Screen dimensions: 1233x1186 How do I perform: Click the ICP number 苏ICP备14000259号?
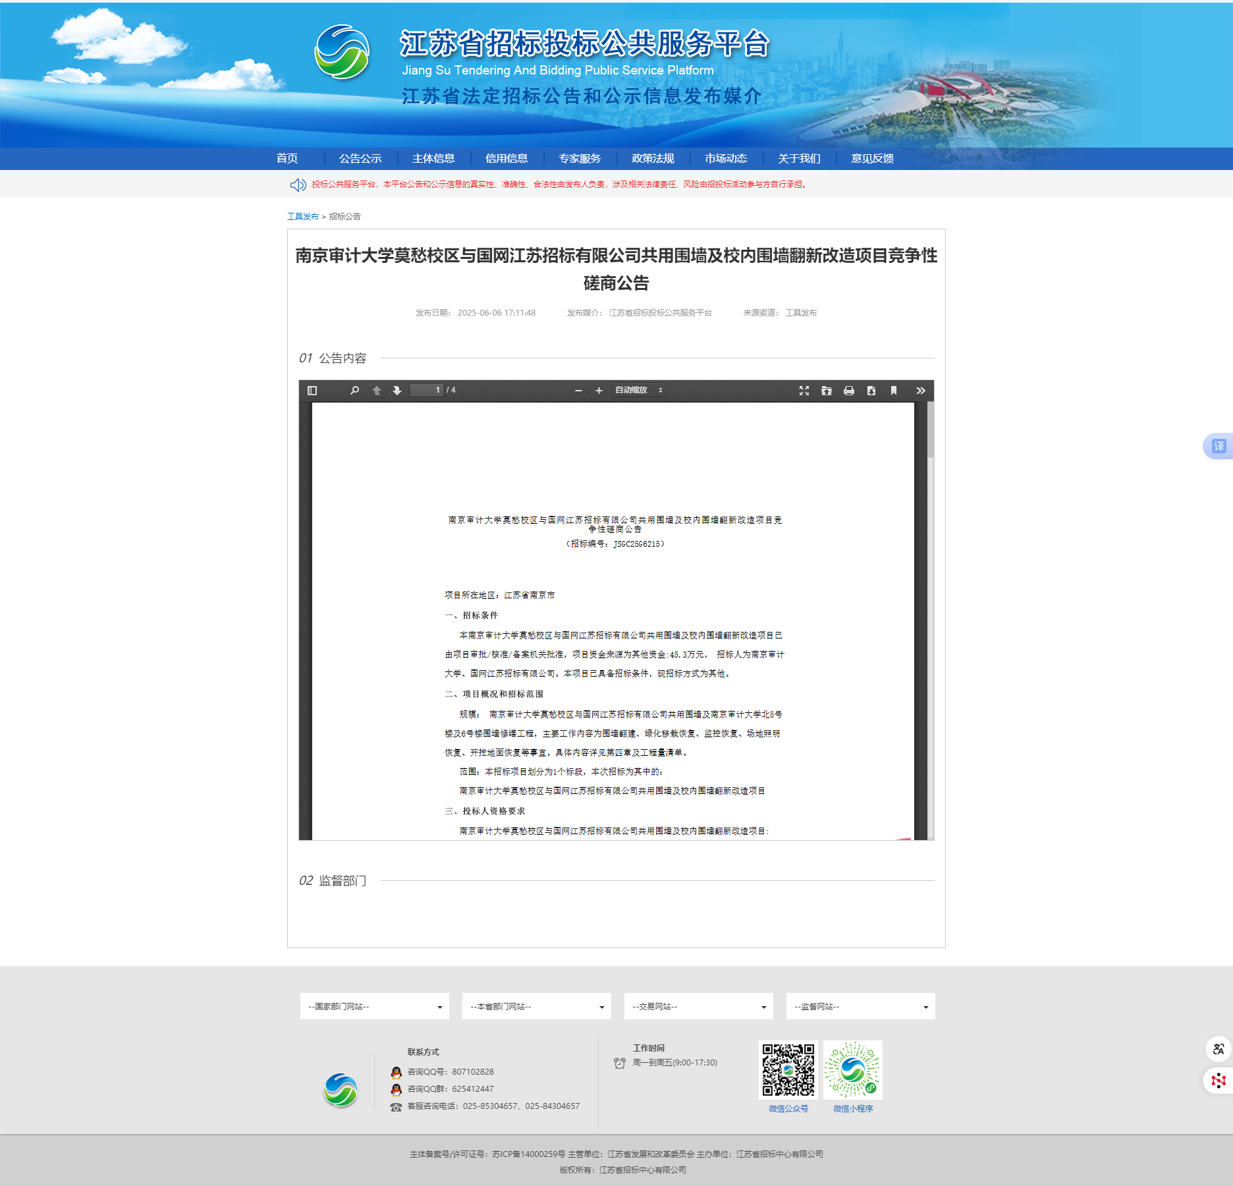[528, 1154]
